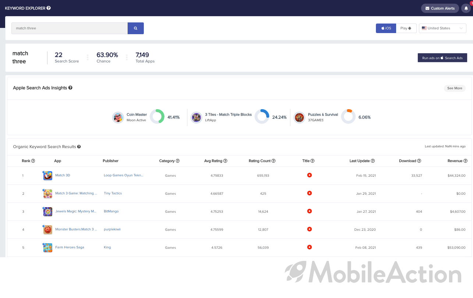Open 3 Tiles - Match Triple Blocks icon
Viewport: 473px width, 298px height.
[196, 118]
